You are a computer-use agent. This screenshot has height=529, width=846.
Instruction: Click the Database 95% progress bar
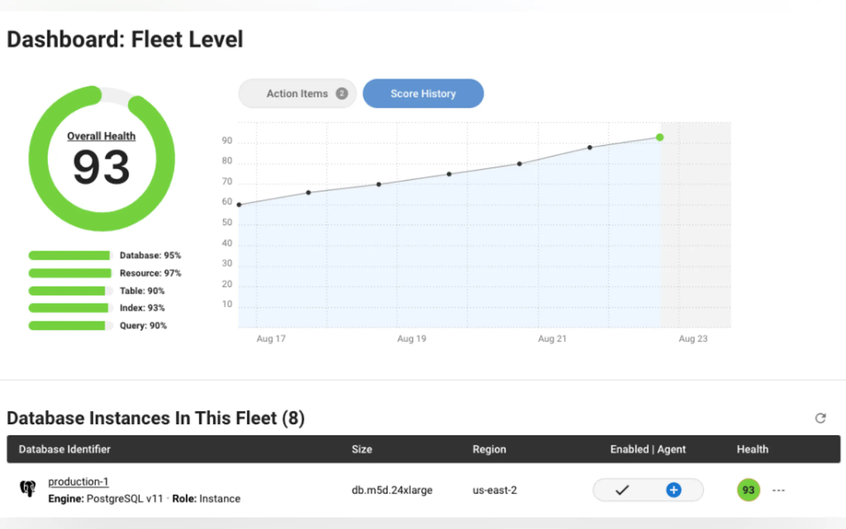(x=70, y=256)
